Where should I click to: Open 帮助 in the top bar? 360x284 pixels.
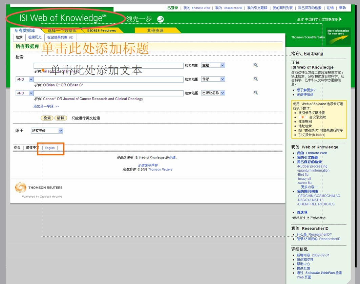pos(342,8)
